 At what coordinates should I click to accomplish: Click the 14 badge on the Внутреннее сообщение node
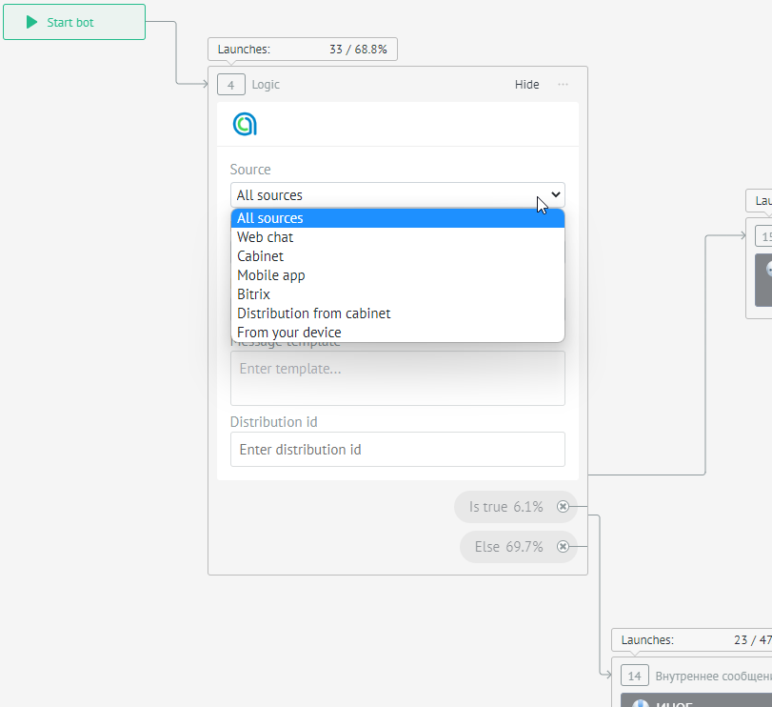coord(634,675)
